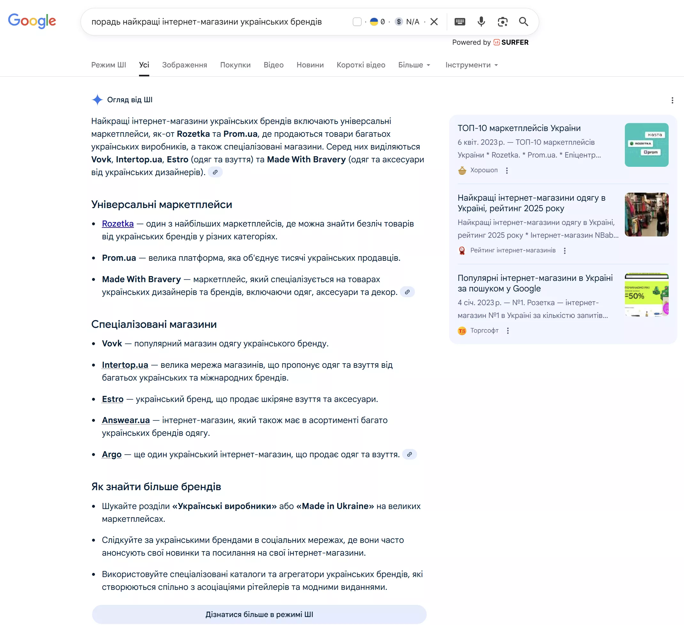The image size is (684, 625).
Task: Open AI overview three-dot options menu
Action: coord(672,100)
